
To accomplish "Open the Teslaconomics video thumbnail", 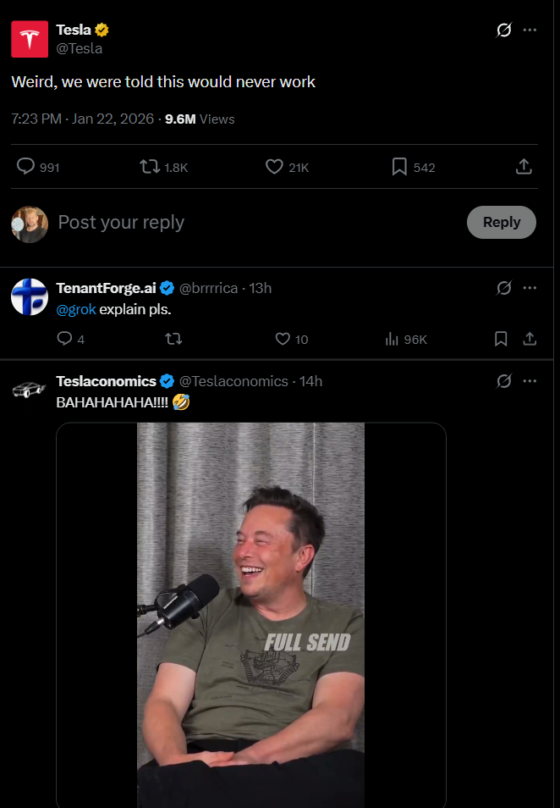I will click(250, 614).
